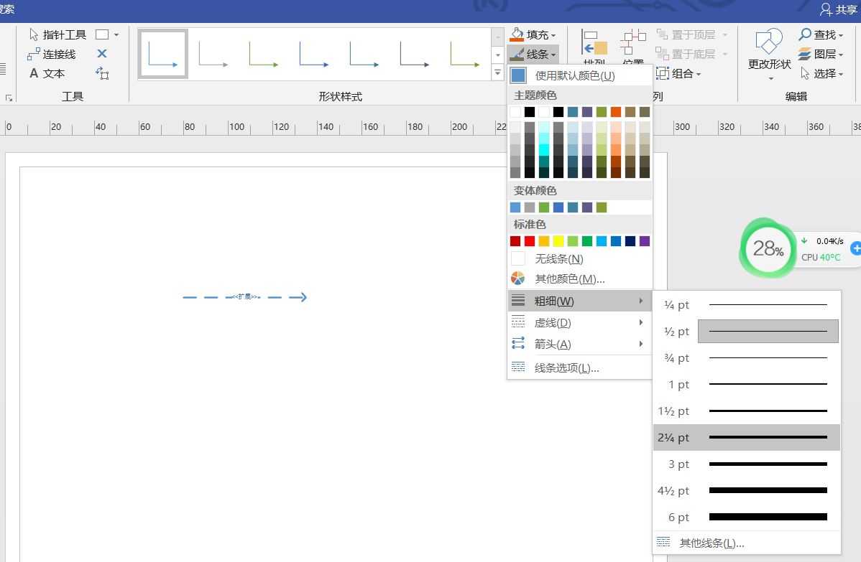Select the green connector shape style thumbnail

[264, 54]
